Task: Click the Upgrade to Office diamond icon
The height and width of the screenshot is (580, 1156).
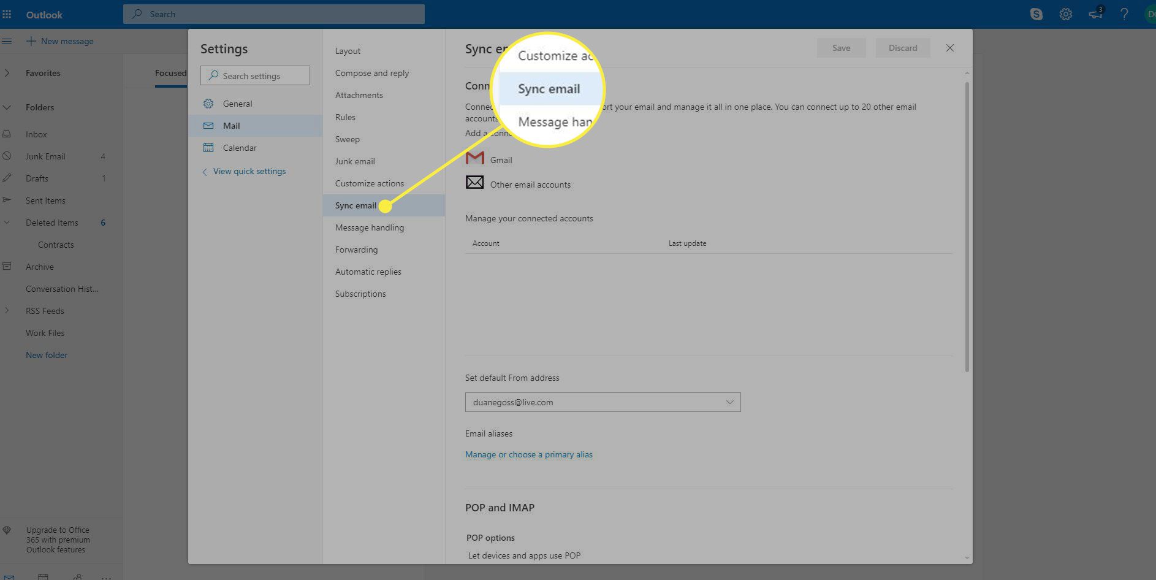Action: click(7, 530)
